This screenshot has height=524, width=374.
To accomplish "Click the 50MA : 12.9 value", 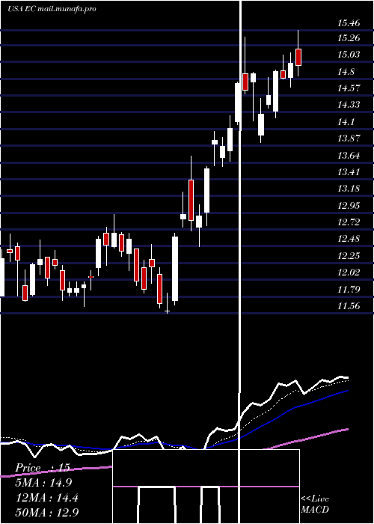I will 47,512.
